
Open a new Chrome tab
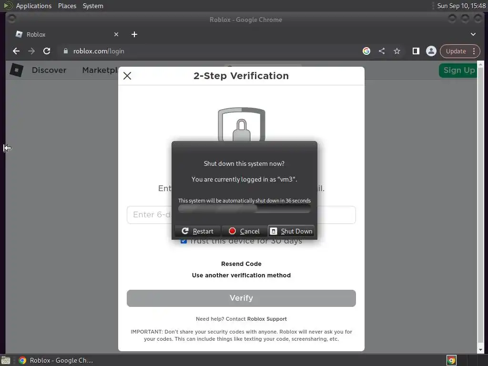[x=134, y=34]
